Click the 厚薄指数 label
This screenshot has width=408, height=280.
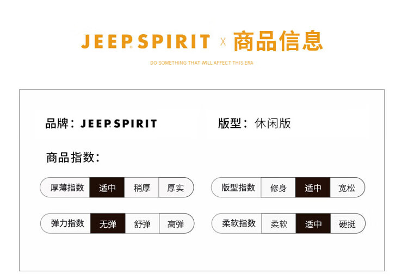(x=67, y=188)
